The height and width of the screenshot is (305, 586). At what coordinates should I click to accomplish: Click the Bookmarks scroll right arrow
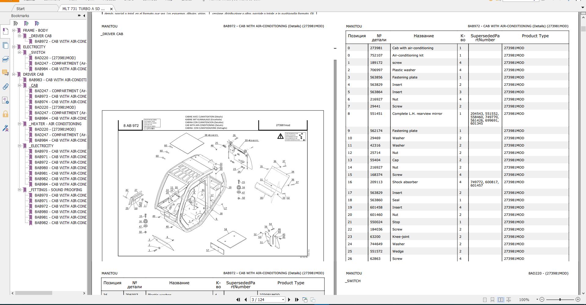coord(84,293)
